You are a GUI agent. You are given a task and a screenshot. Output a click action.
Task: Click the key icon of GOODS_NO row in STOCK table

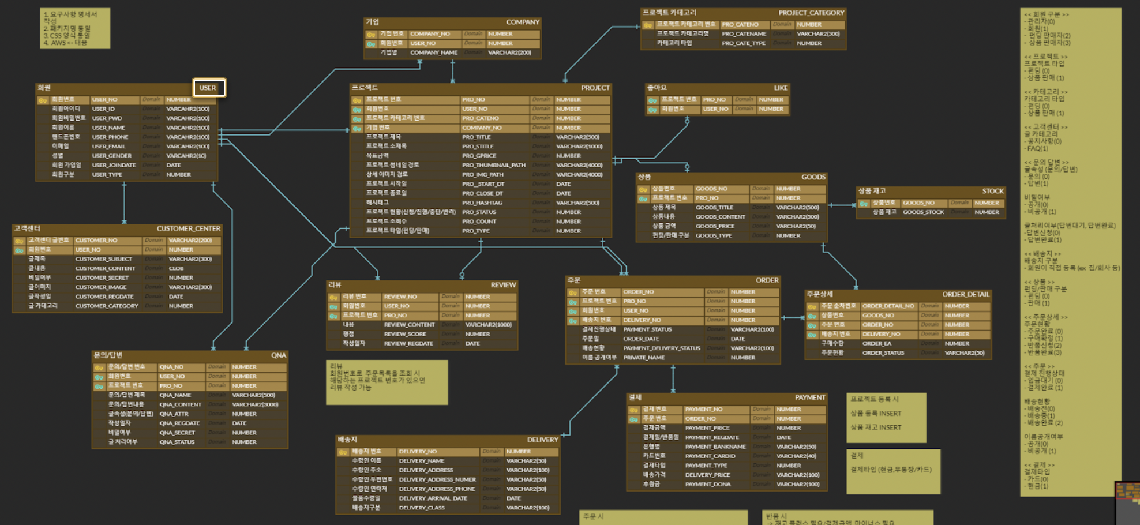click(x=864, y=203)
